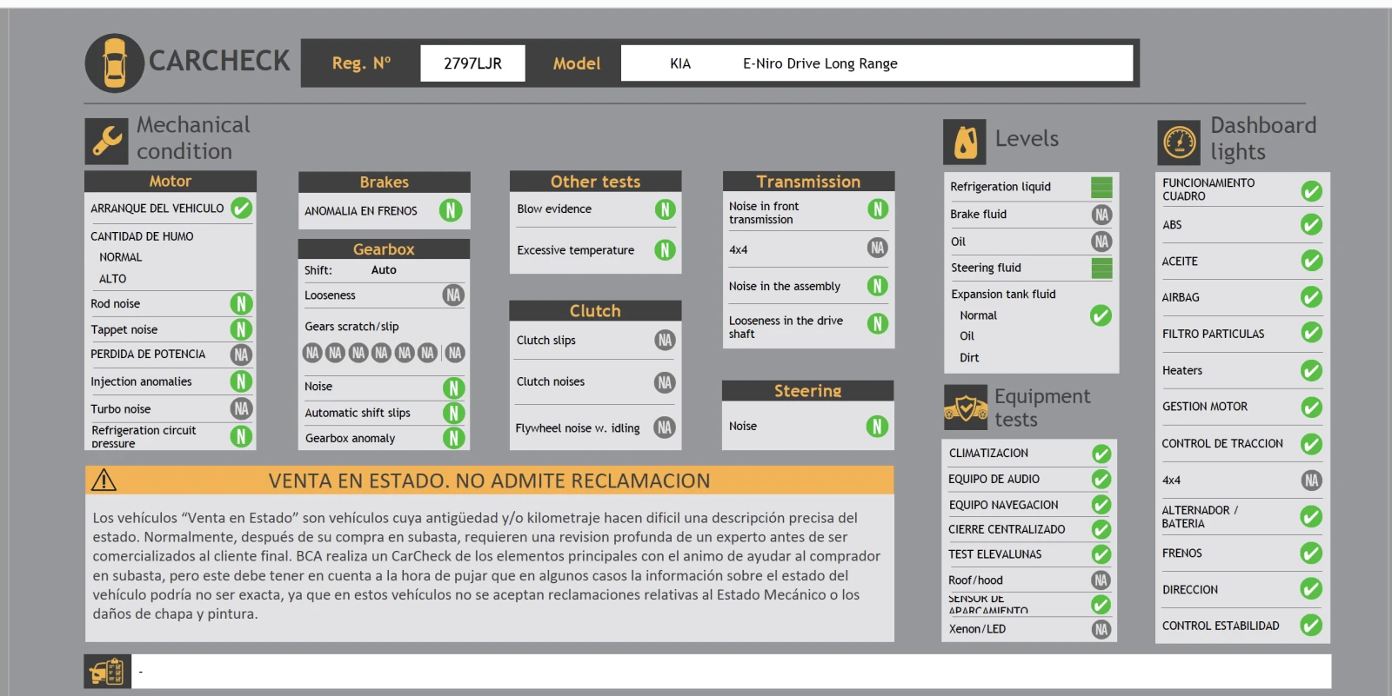1392x696 pixels.
Task: Click the Transmission section header
Action: click(x=808, y=182)
